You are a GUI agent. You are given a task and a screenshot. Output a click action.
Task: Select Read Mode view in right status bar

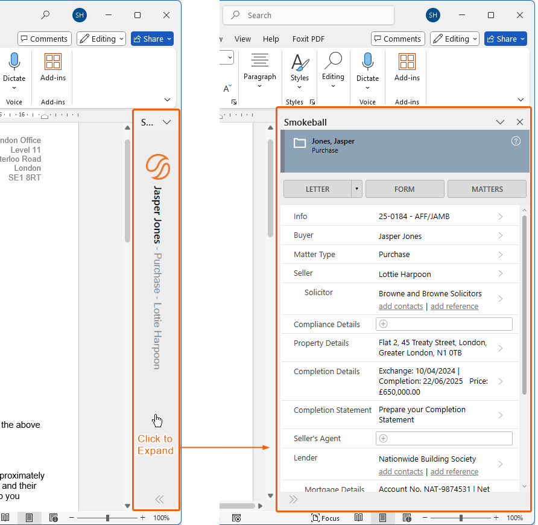(x=358, y=517)
